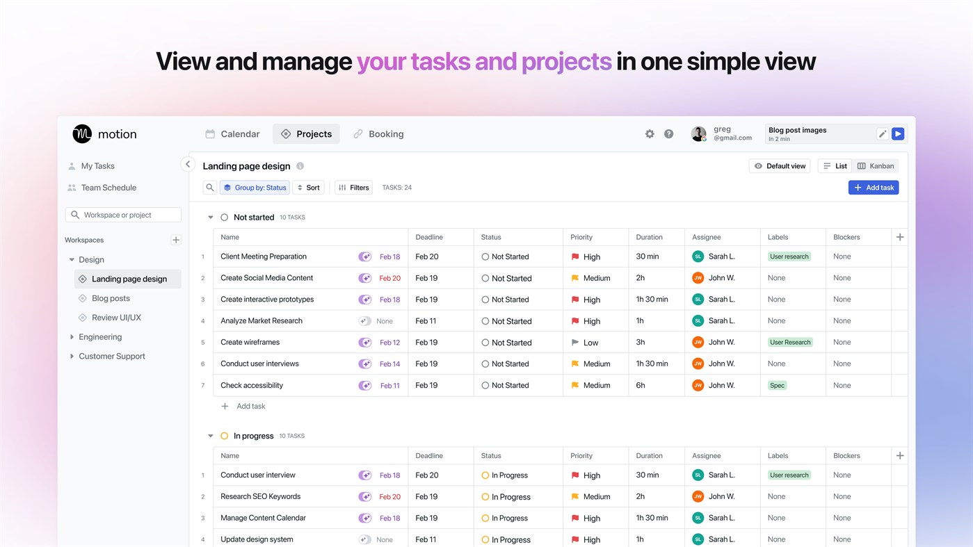Click the Workspace or project search field
This screenshot has height=547, width=973.
(x=123, y=214)
